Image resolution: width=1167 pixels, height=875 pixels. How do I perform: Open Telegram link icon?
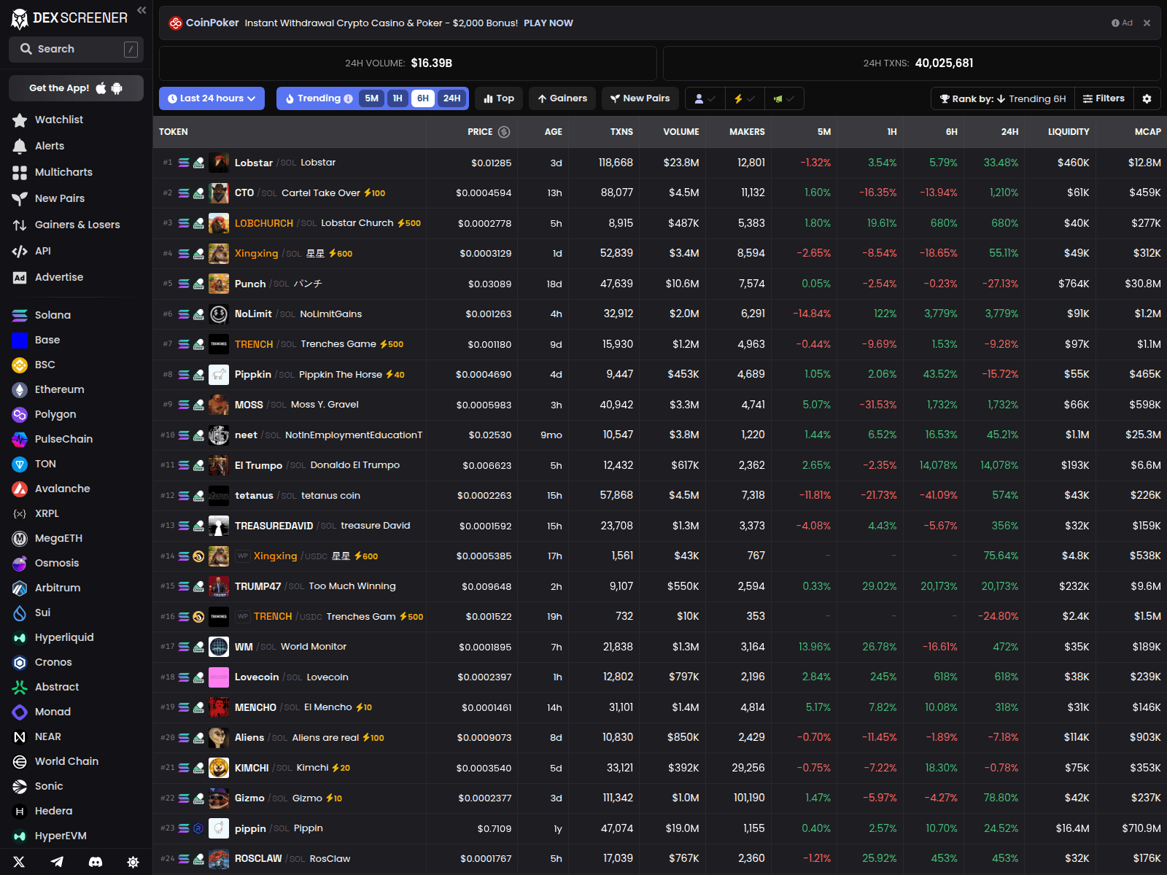tap(57, 862)
